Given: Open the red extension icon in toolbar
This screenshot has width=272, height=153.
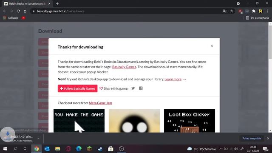Looking at the screenshot, I should 241,11.
